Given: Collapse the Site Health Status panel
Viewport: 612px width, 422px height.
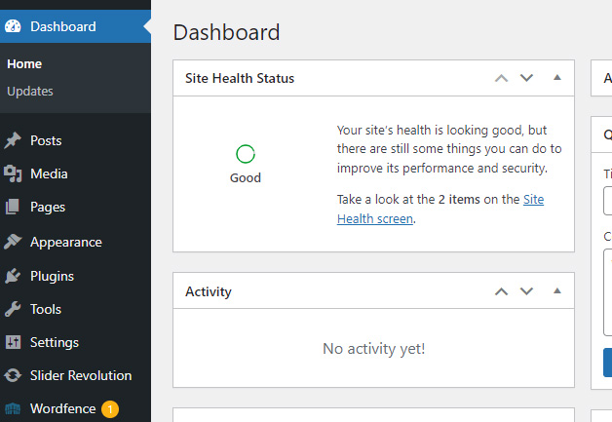Looking at the screenshot, I should click(557, 77).
